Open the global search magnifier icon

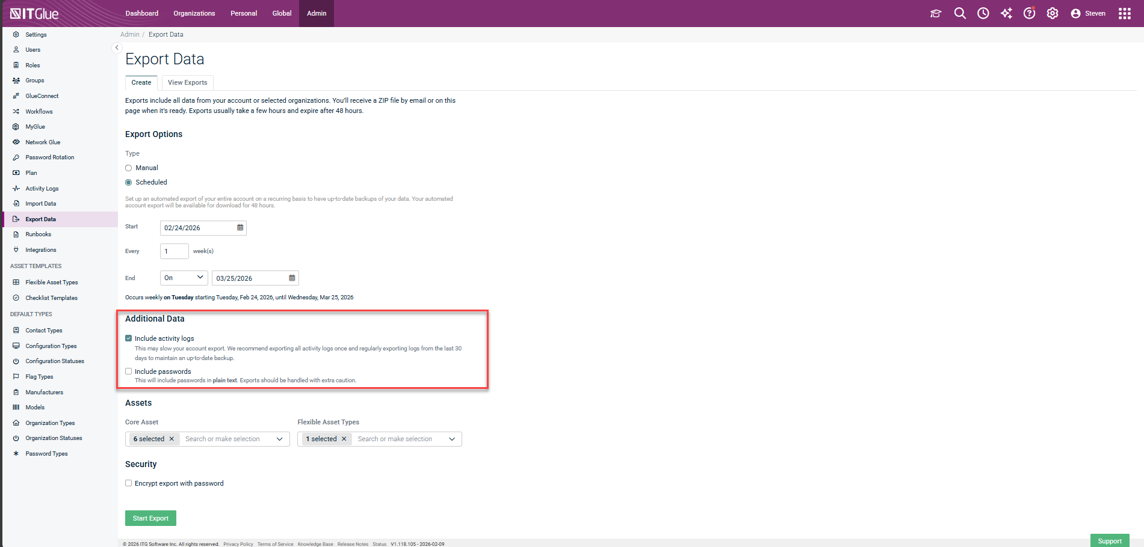click(960, 13)
